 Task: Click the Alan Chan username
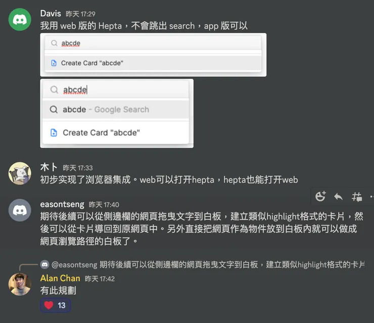(60, 279)
